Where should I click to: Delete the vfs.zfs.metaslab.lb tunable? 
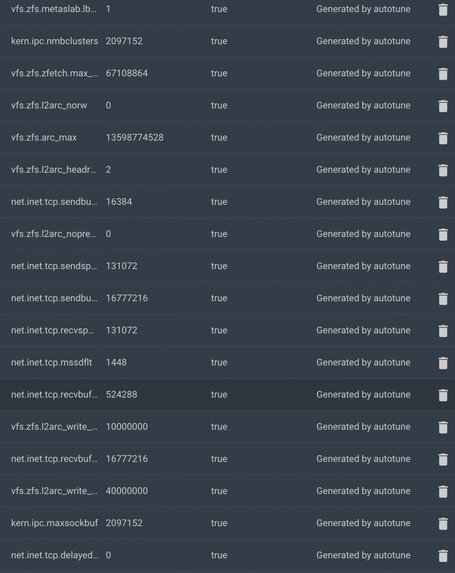[x=443, y=10]
